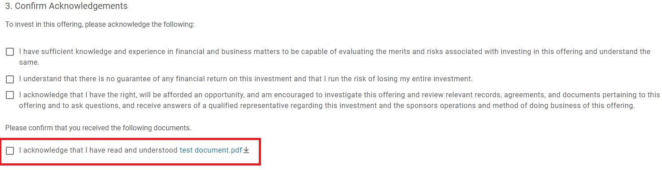Click the label 'I acknowledge that I have read and understood'
Screen dimensions: 662x170
coord(98,150)
